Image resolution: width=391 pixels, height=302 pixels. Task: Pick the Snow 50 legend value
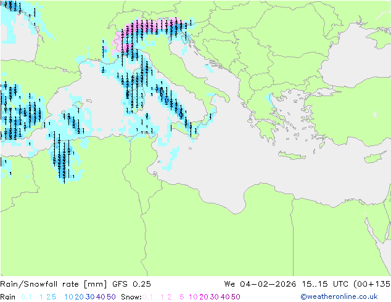236,297
